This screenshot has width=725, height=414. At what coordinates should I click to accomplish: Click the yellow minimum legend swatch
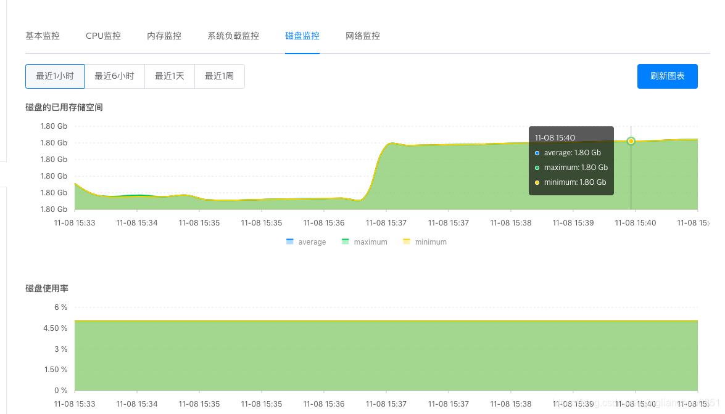[407, 241]
